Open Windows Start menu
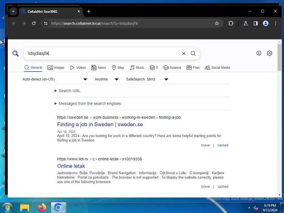 [x=7, y=207]
